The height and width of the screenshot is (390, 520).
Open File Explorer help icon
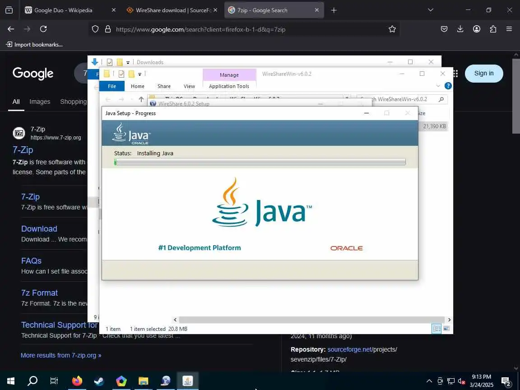[448, 86]
